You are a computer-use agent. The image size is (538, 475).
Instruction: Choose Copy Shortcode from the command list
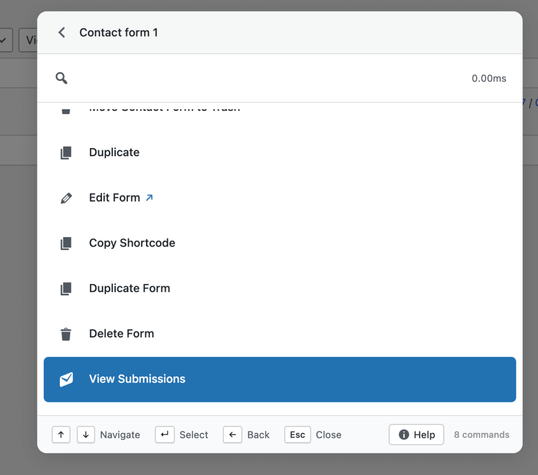pos(132,243)
